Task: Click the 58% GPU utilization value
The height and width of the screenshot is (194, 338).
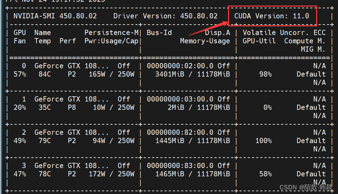Action: [265, 174]
